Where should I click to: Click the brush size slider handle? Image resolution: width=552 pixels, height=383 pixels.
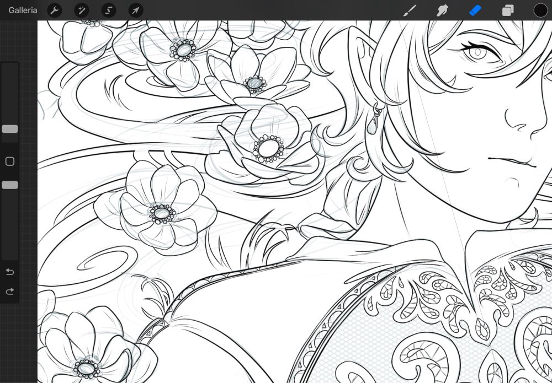click(10, 129)
